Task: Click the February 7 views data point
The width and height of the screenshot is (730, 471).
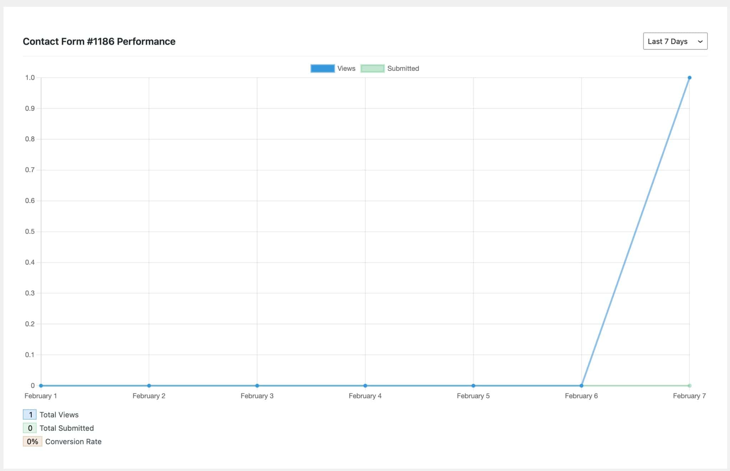Action: point(689,78)
